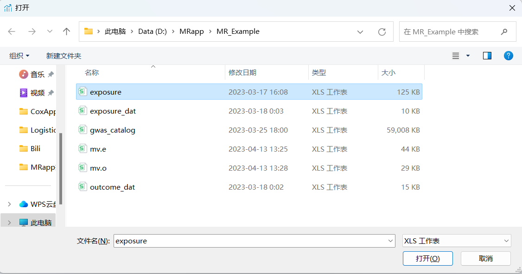Click the search magnifier in the search box
The height and width of the screenshot is (274, 522).
click(x=504, y=32)
